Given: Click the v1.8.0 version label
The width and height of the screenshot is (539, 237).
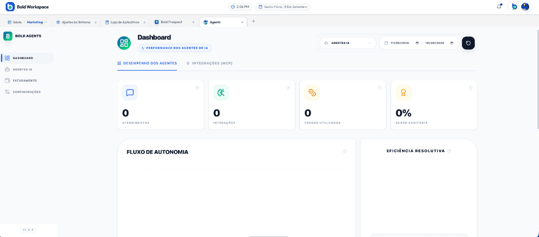Looking at the screenshot, I should pos(28,230).
